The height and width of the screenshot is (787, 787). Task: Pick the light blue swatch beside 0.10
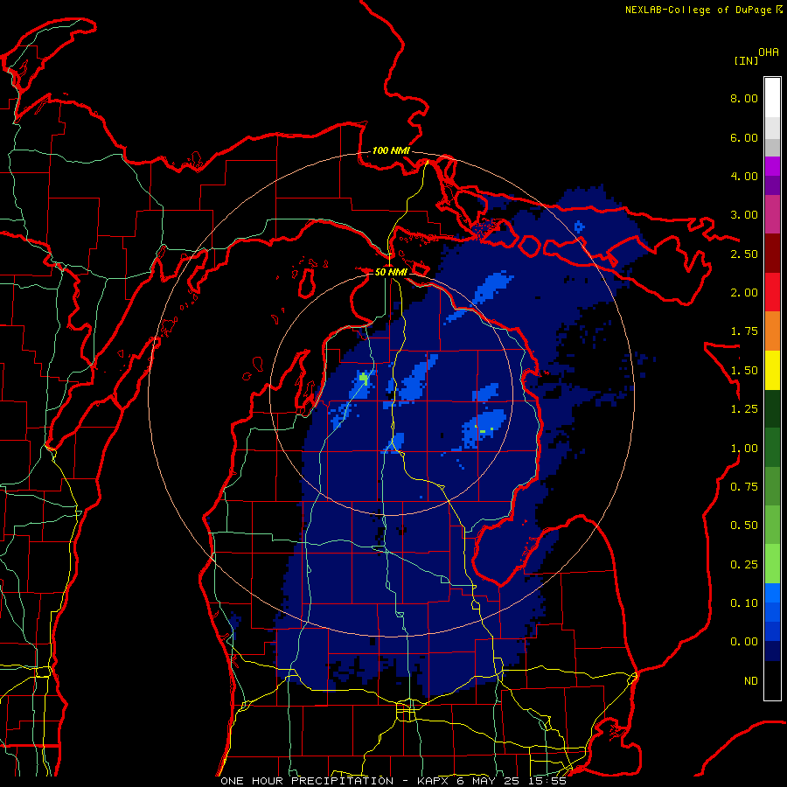(x=772, y=593)
